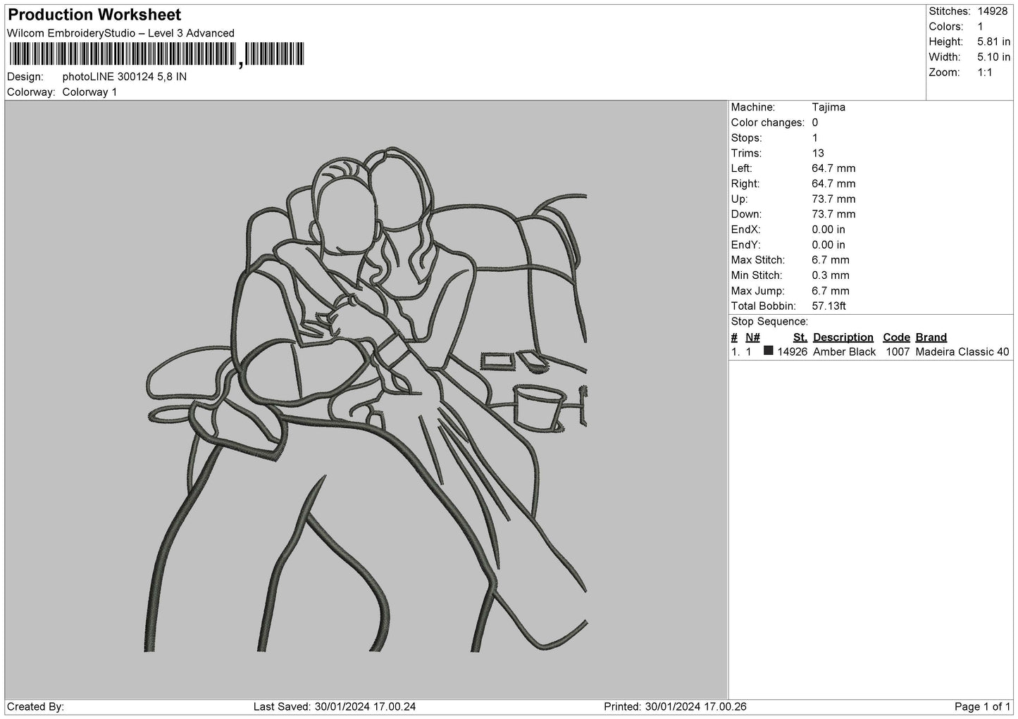Viewport: 1018px width, 719px height.
Task: Select the brand 'Madeira Classic 40'
Action: click(x=962, y=352)
